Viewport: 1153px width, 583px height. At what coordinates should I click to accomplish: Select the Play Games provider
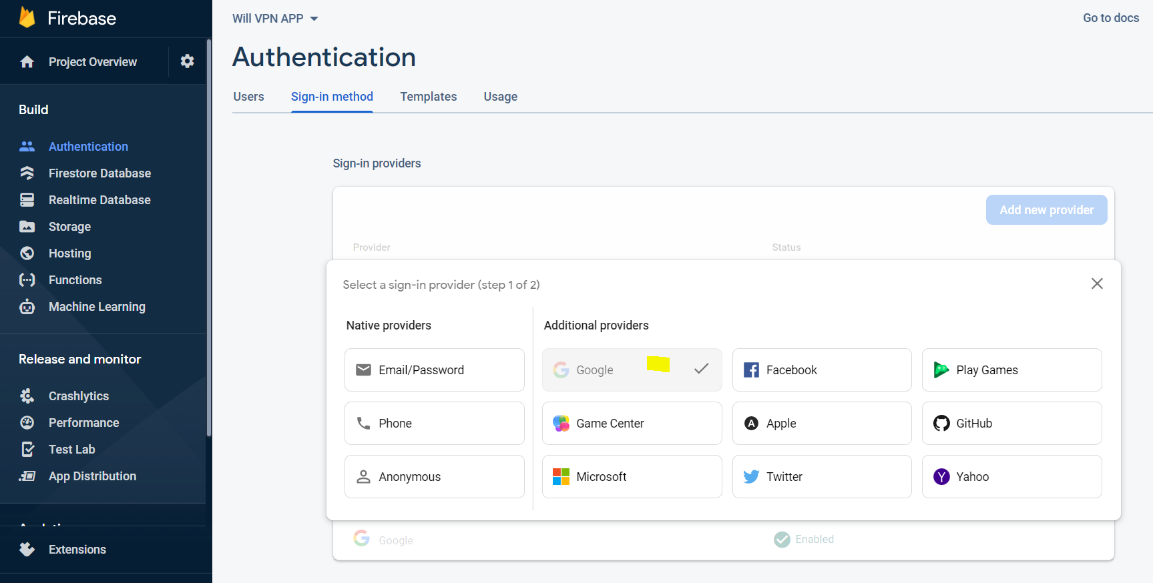point(1011,370)
